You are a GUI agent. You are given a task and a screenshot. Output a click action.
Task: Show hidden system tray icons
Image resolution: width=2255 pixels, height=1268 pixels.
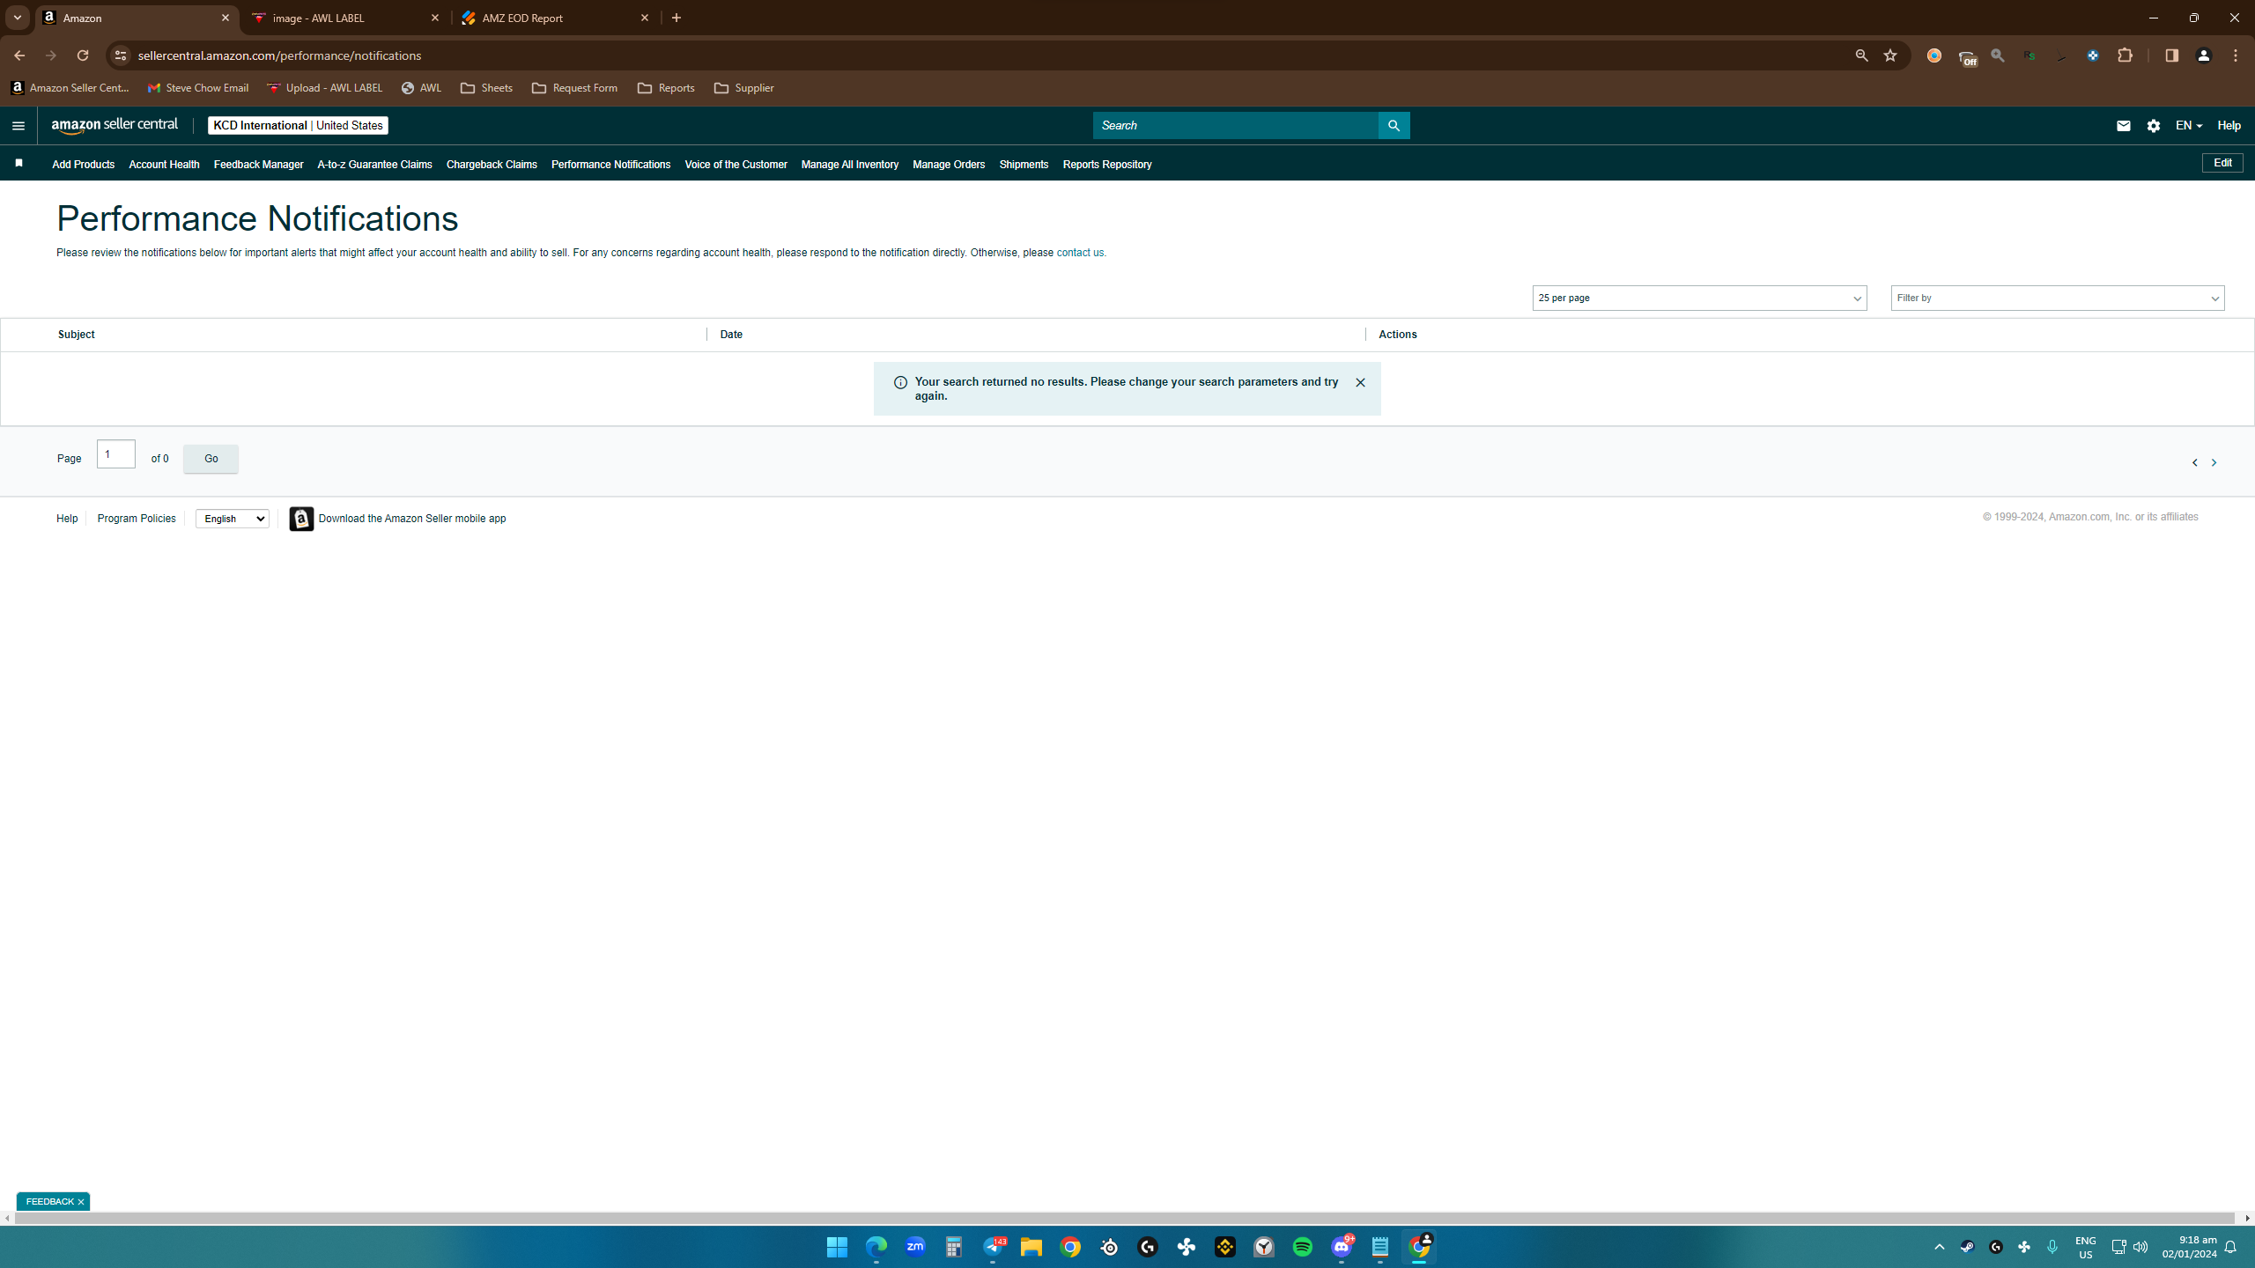click(1939, 1247)
